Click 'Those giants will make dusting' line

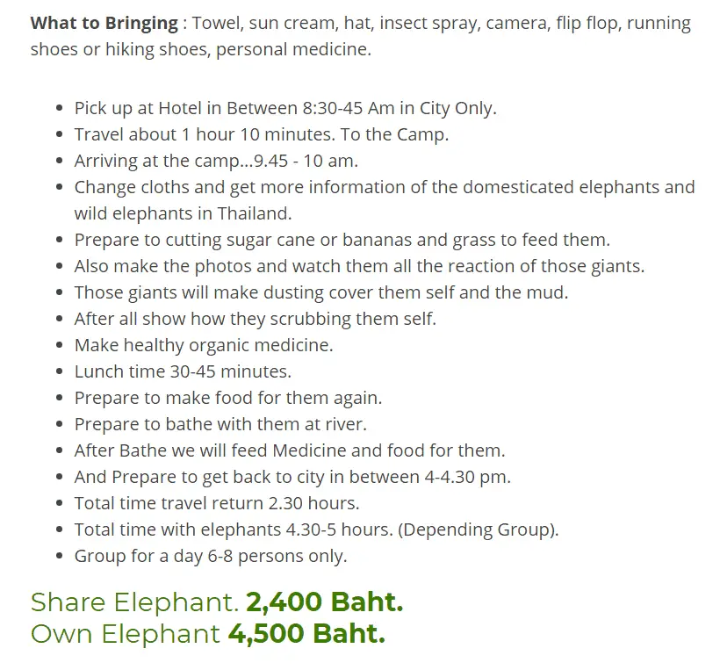[x=321, y=292]
